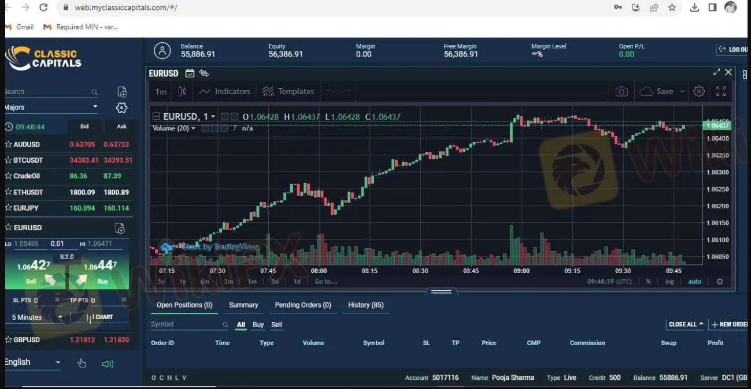Click the symbol Search field in watchlist
This screenshot has width=751, height=389.
click(x=51, y=92)
